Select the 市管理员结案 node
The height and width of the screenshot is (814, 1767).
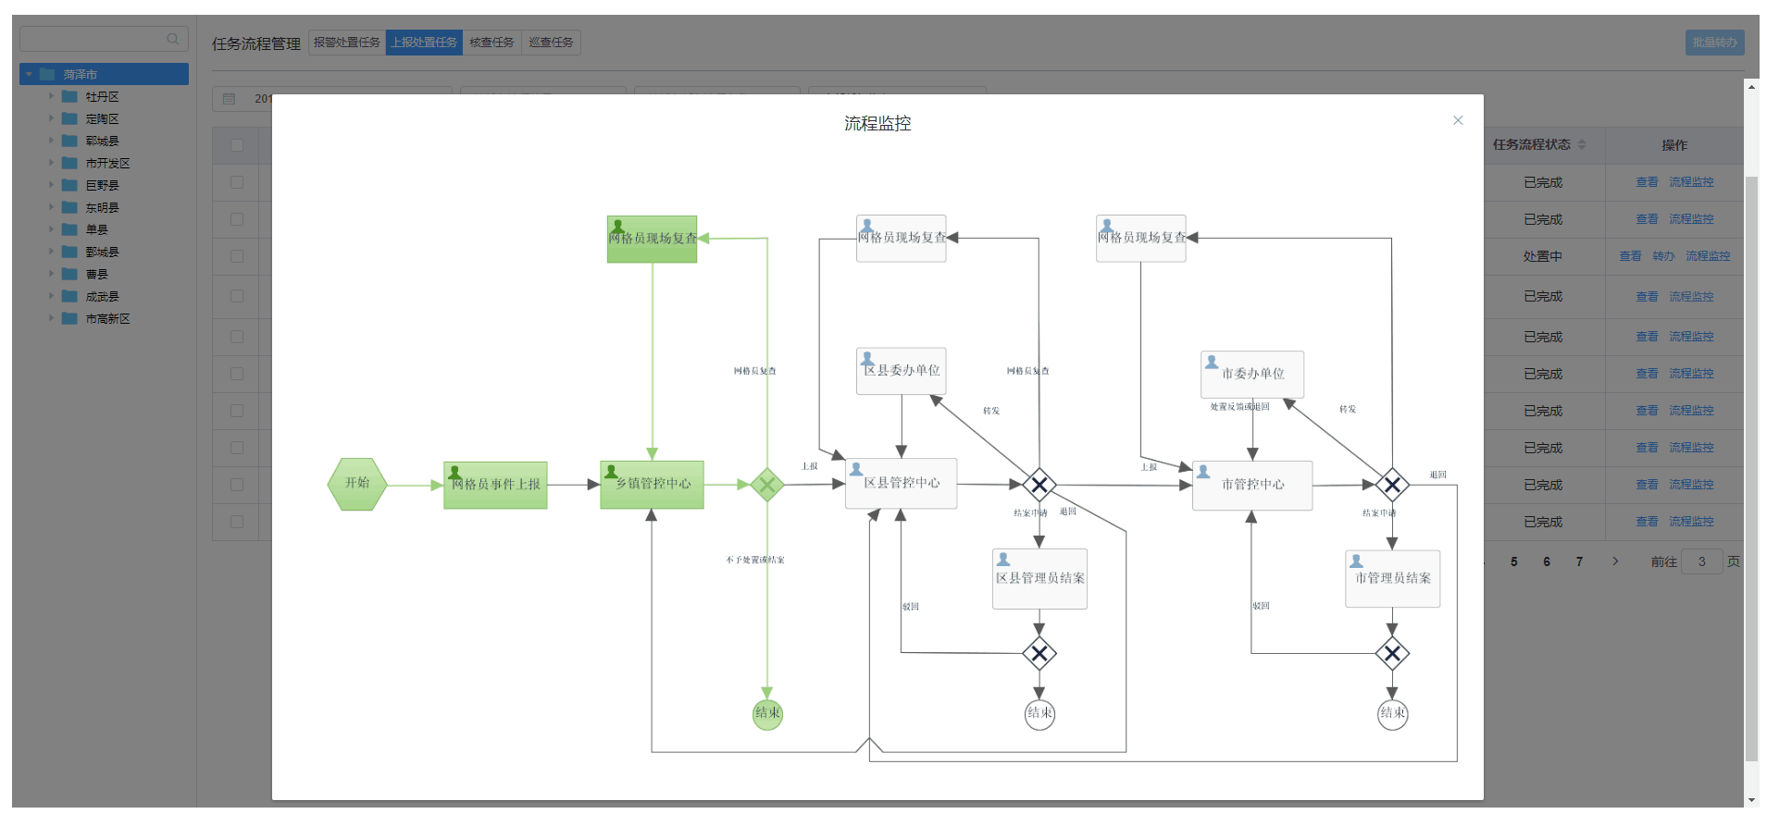(1392, 578)
